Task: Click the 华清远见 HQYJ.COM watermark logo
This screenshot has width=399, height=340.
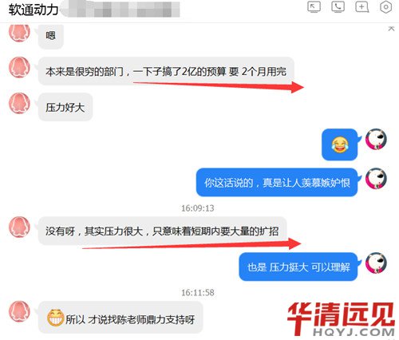Action: click(x=342, y=319)
